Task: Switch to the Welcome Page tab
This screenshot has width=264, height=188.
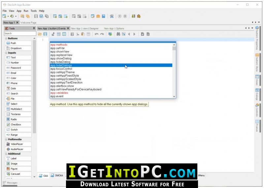Action: [28, 22]
